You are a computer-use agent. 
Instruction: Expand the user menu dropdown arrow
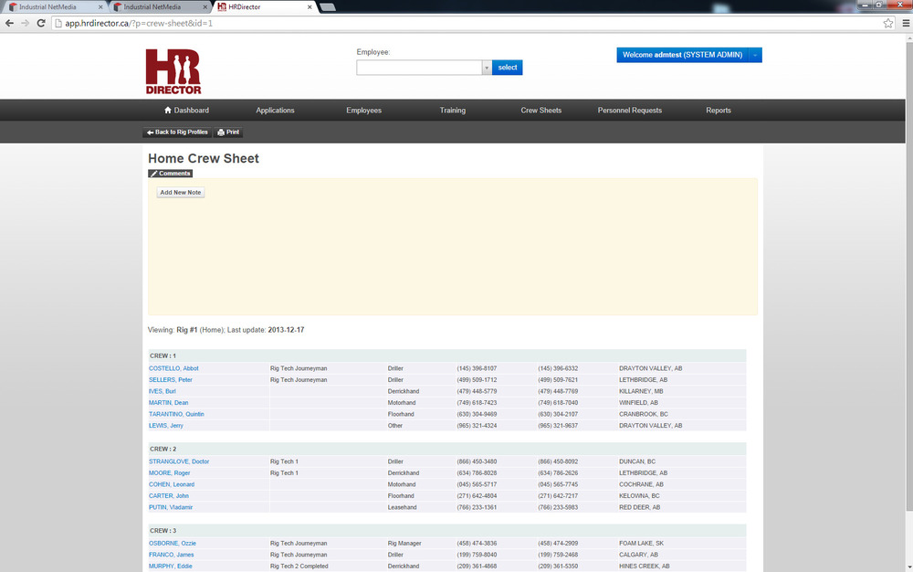pyautogui.click(x=755, y=55)
